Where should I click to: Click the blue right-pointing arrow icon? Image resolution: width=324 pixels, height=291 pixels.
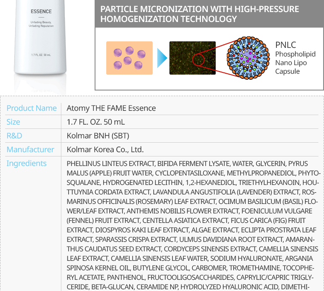coord(161,58)
